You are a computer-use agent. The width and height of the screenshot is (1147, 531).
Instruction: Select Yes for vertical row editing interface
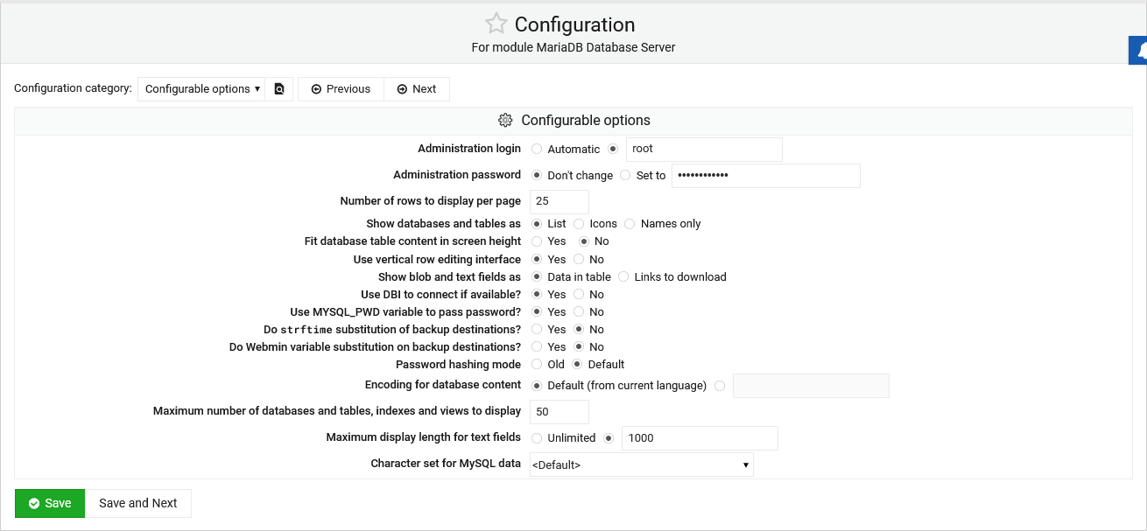(x=537, y=259)
